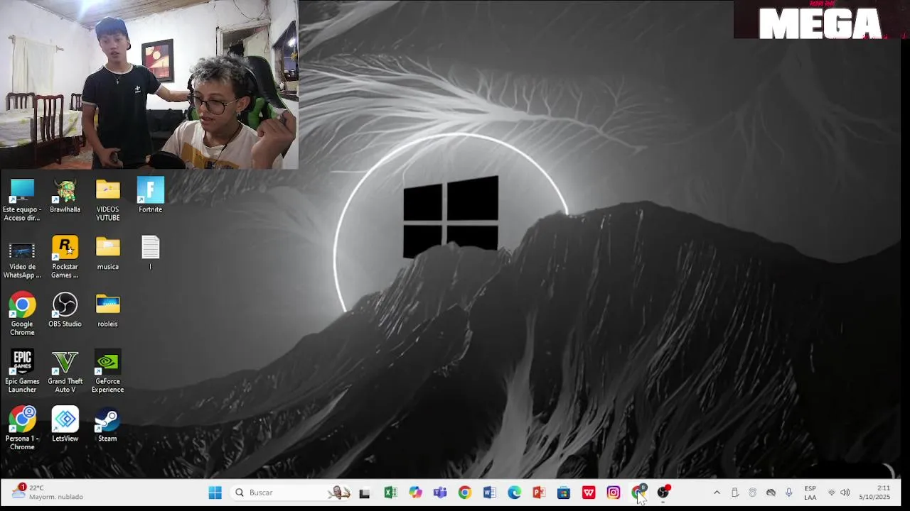Open the Google Chrome desktop shortcut

pyautogui.click(x=22, y=314)
